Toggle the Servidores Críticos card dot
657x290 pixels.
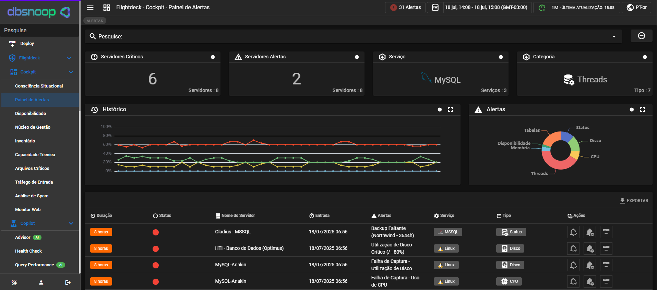(213, 57)
